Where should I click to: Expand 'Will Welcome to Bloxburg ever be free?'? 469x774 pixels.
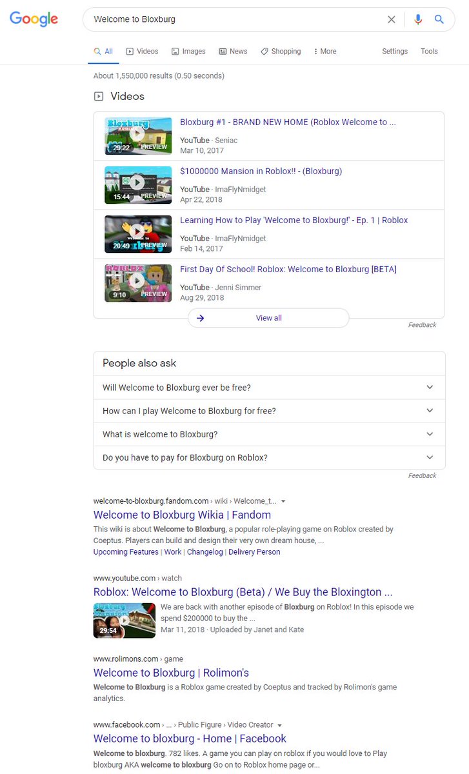(269, 388)
